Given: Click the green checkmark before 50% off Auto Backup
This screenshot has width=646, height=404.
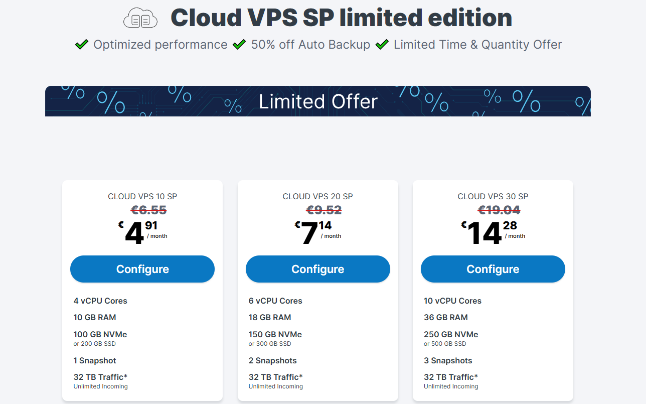Looking at the screenshot, I should (x=239, y=45).
